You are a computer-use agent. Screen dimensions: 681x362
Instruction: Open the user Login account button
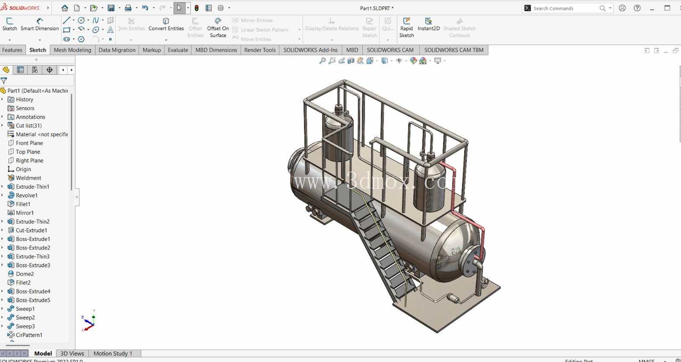tap(622, 8)
